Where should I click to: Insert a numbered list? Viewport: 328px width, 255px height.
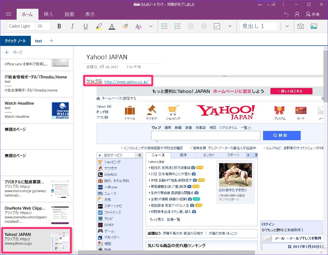pos(178,26)
